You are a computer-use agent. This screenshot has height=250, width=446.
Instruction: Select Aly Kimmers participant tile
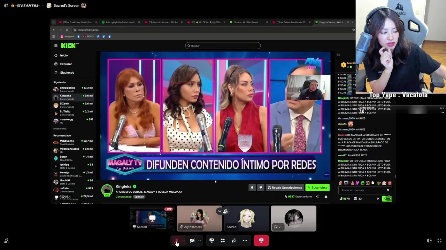click(199, 218)
